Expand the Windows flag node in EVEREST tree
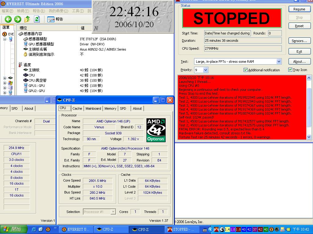This screenshot has height=234, width=313. click(x=5, y=83)
